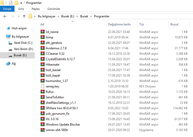
Task: Go back with the left arrow button
Action: [x=5, y=16]
